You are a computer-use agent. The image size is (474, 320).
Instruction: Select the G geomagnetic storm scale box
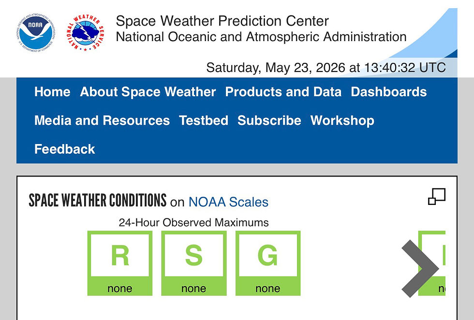268,263
